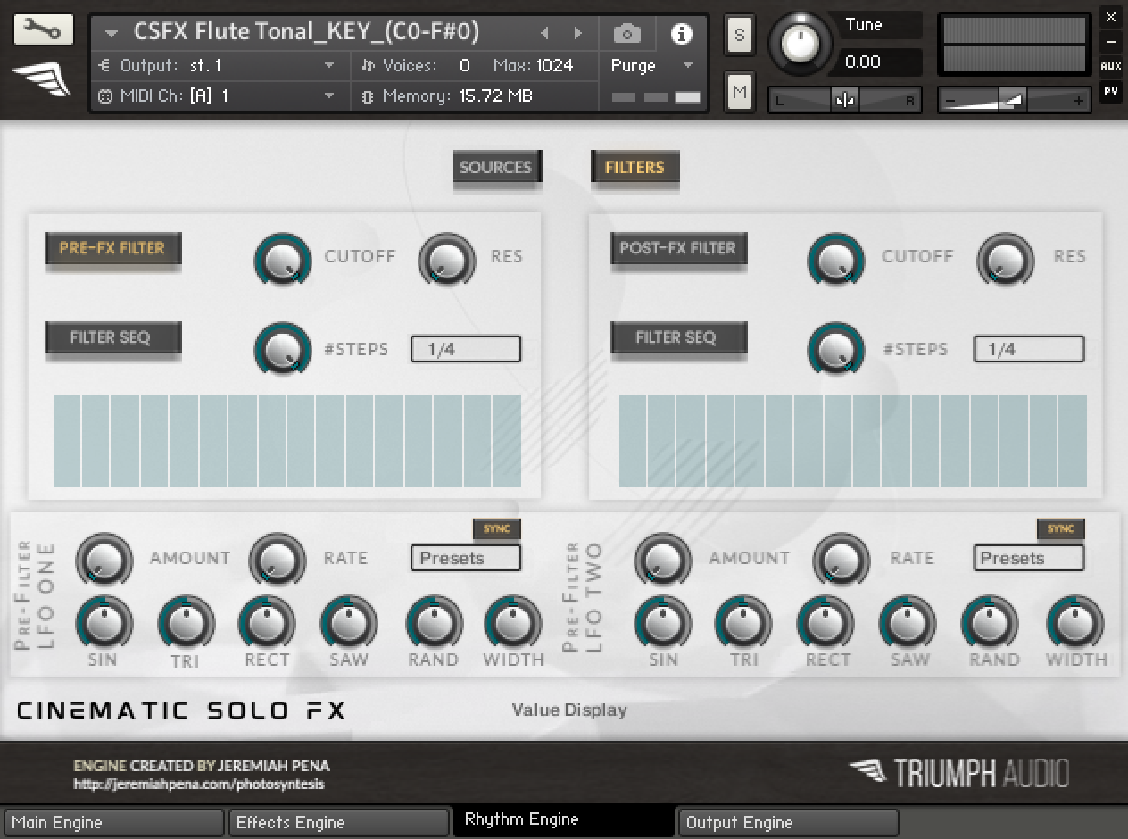Toggle the PRE-FX FILTER button
The width and height of the screenshot is (1128, 839).
click(x=112, y=248)
